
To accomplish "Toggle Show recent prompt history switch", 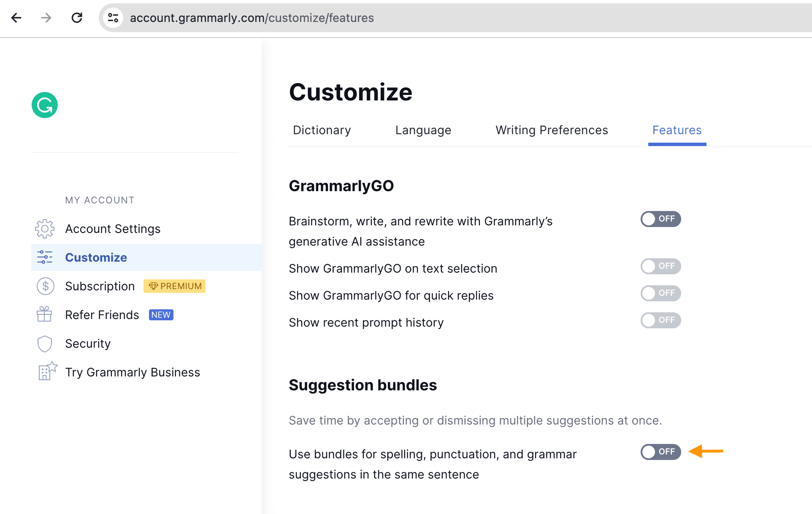I will click(x=660, y=320).
